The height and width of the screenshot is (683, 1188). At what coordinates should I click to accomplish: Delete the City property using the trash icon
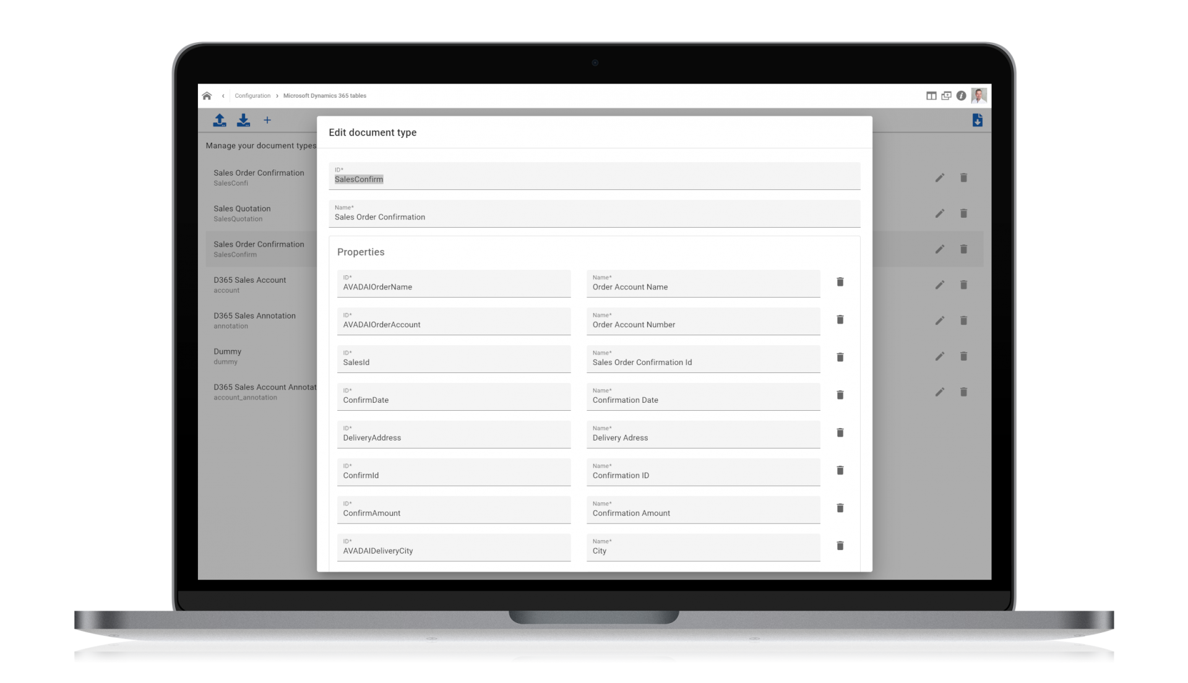coord(840,546)
